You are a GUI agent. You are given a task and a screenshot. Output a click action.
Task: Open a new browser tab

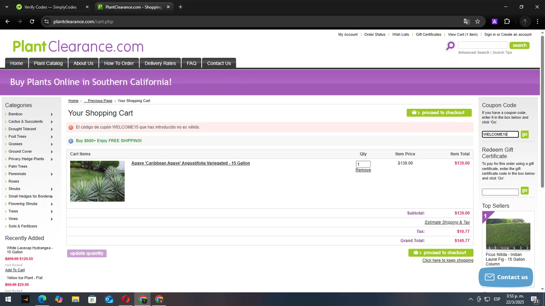181,7
